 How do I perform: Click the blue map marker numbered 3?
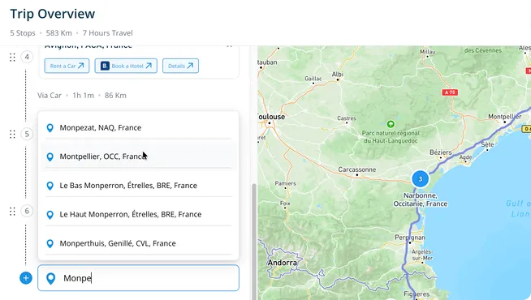click(421, 179)
